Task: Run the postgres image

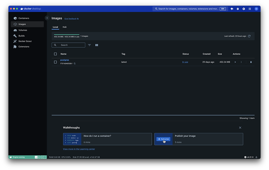Action: pos(235,62)
